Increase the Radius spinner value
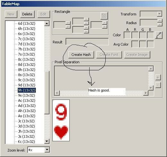This screenshot has width=167, height=157. [x=160, y=21]
